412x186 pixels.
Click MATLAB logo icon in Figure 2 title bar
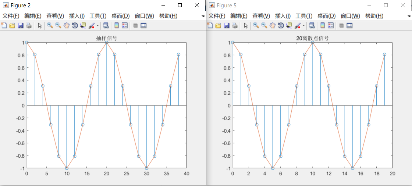pyautogui.click(x=5, y=5)
